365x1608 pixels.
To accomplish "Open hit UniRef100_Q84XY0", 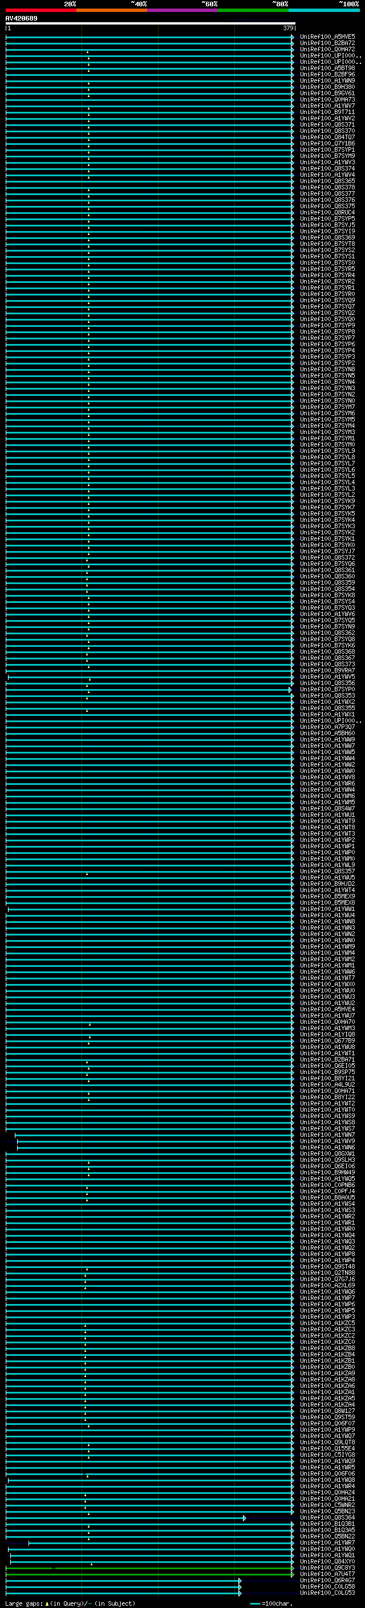I will pos(327,1561).
